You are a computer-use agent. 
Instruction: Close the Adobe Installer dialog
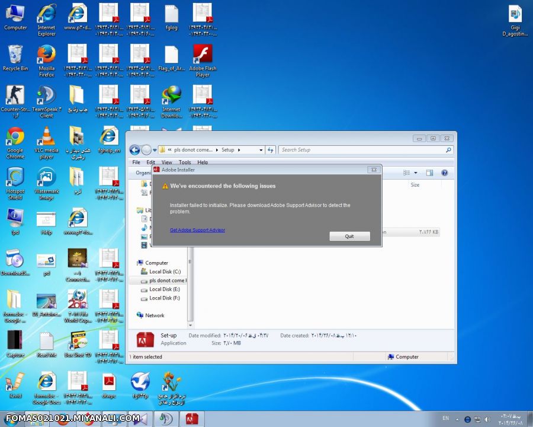(x=374, y=170)
